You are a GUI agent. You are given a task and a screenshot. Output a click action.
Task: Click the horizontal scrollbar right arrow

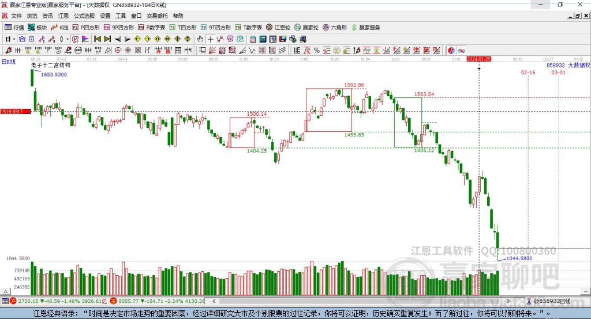tap(508, 301)
